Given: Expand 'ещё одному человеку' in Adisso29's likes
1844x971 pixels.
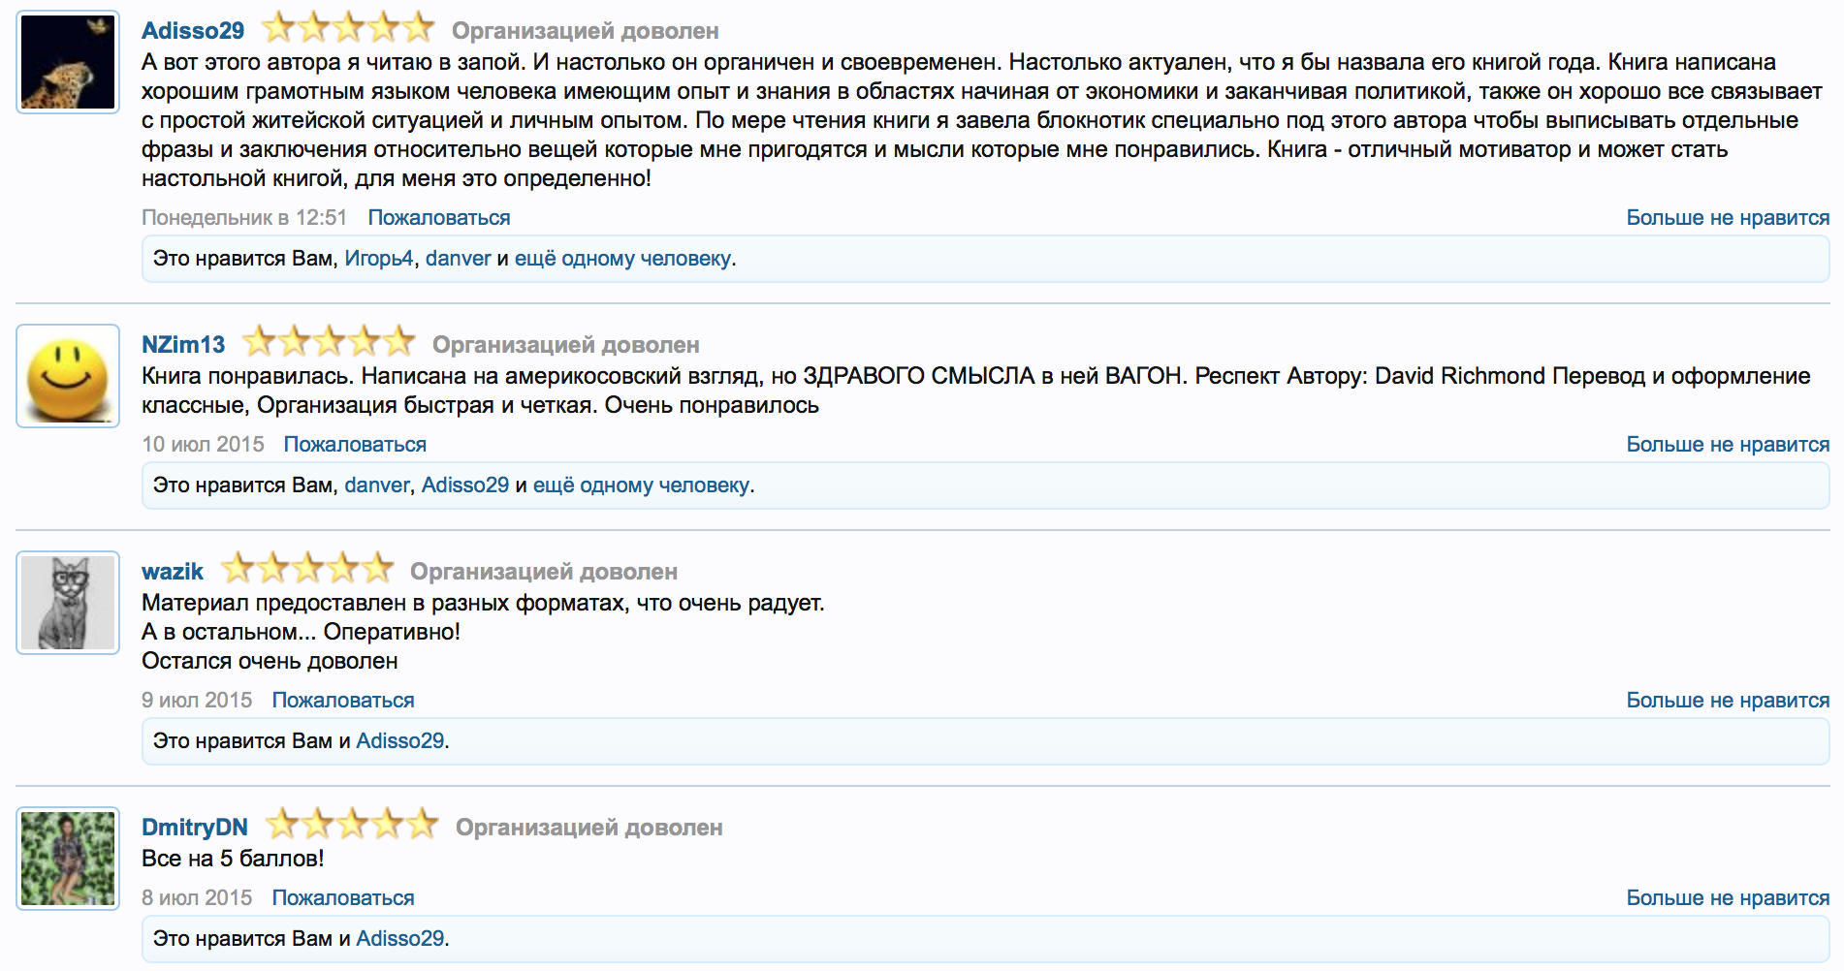Looking at the screenshot, I should [620, 258].
